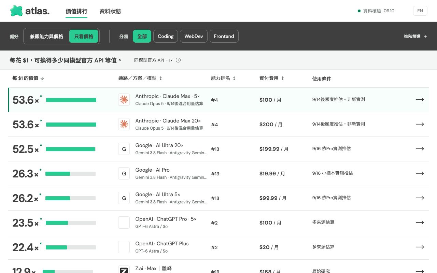The height and width of the screenshot is (273, 437).
Task: Click the green 資料核驗 status dot
Action: pyautogui.click(x=359, y=11)
